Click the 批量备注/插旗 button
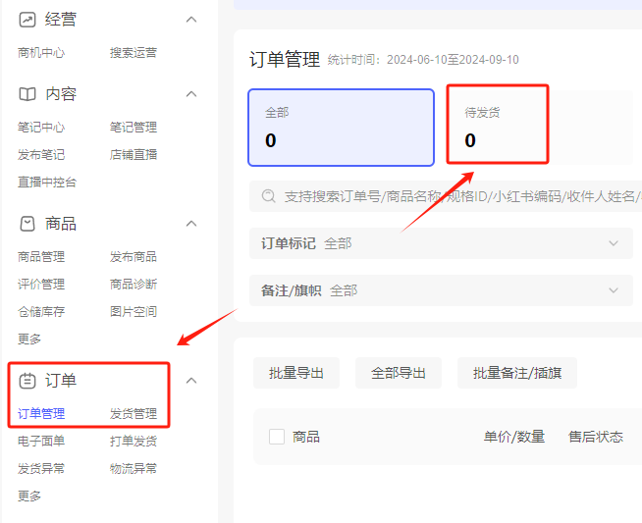This screenshot has width=642, height=523. click(517, 373)
